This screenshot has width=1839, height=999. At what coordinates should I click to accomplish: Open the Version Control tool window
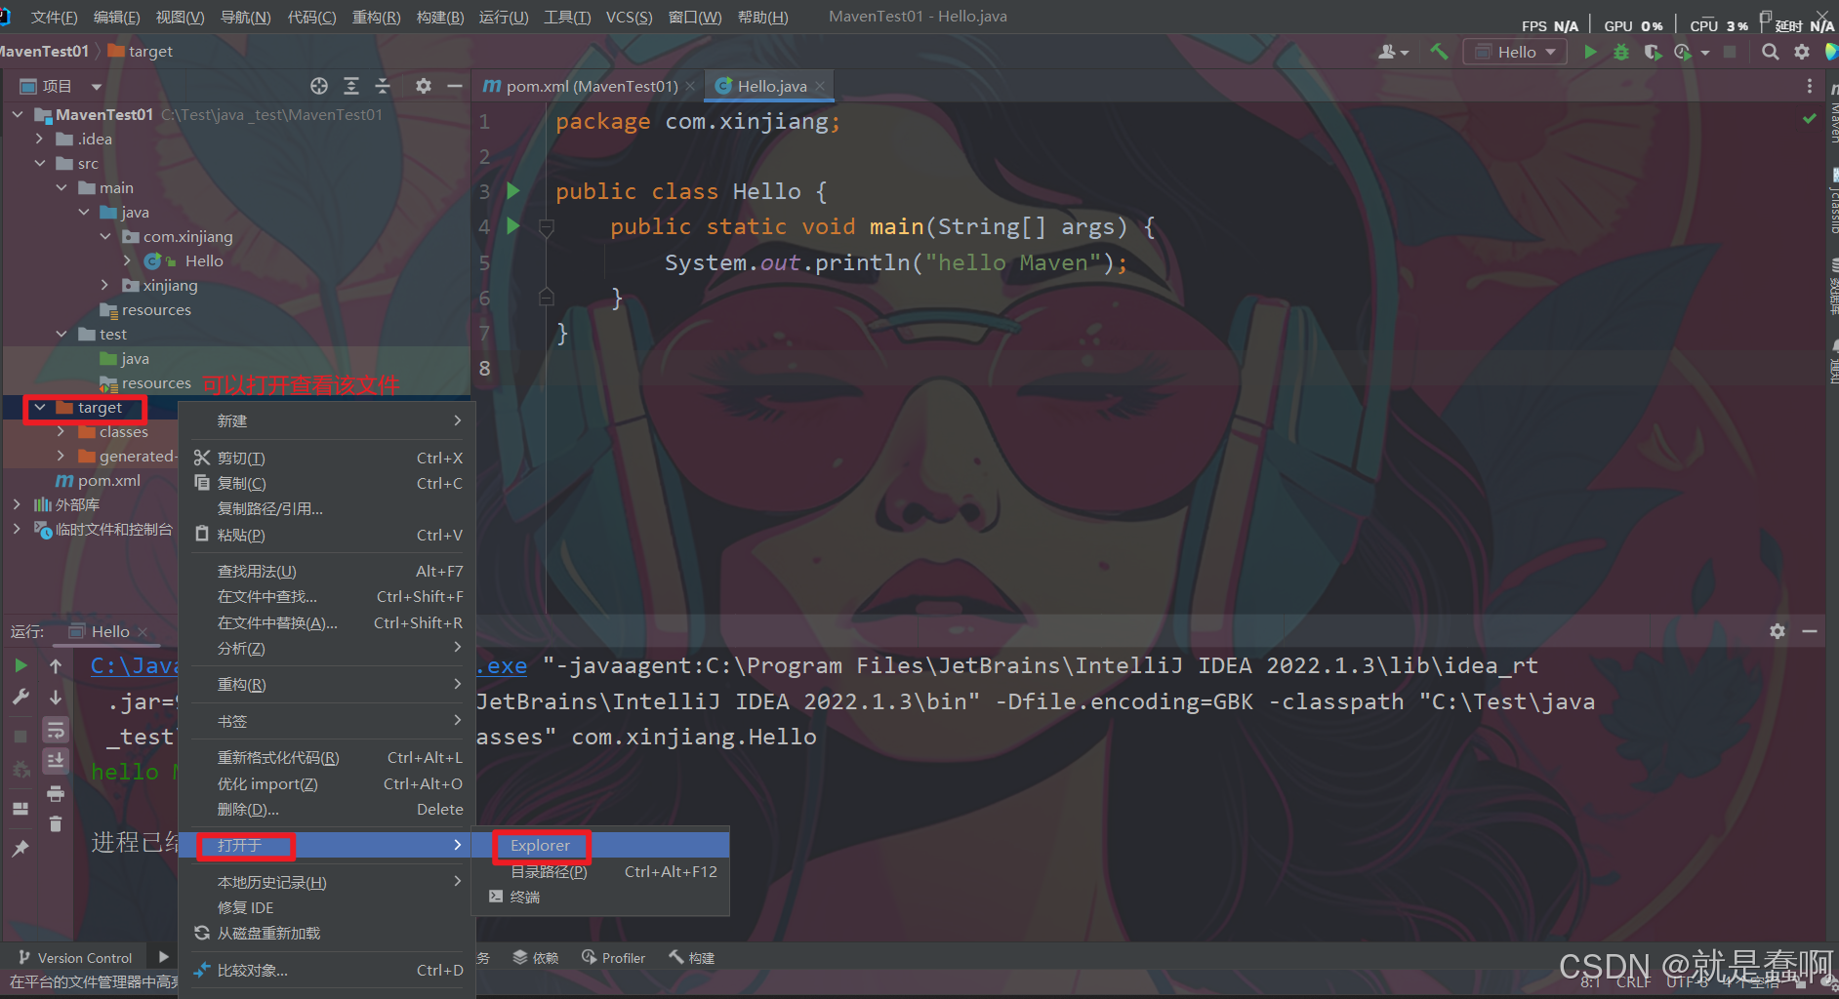pyautogui.click(x=75, y=958)
